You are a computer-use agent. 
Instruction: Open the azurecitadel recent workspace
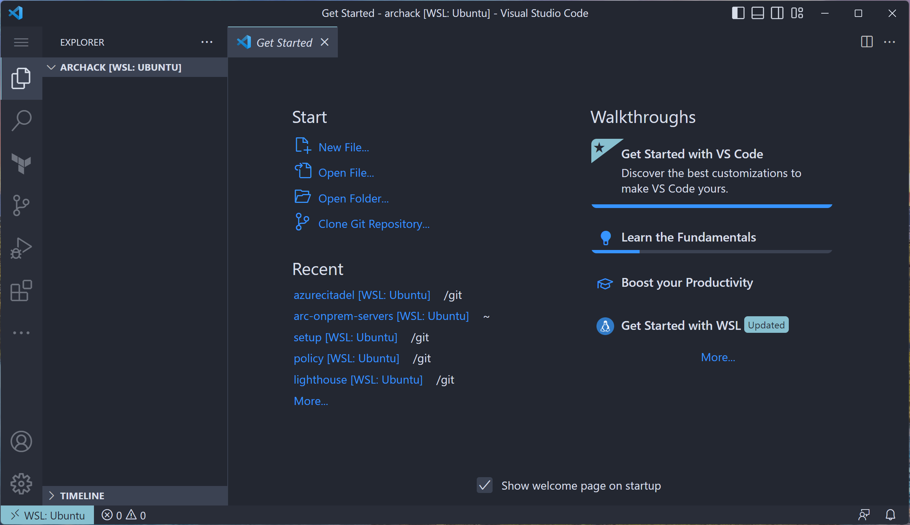(362, 295)
